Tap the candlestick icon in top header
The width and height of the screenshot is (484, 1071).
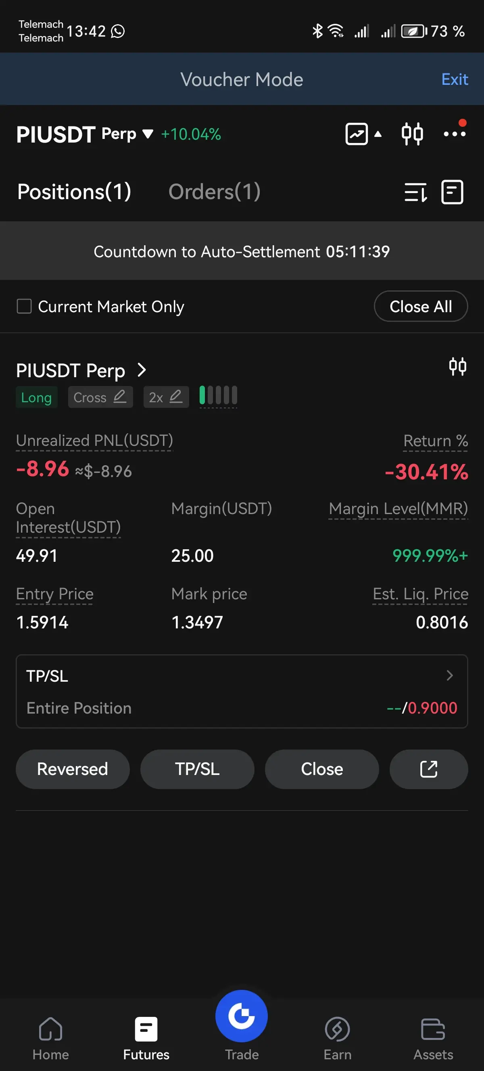coord(412,134)
